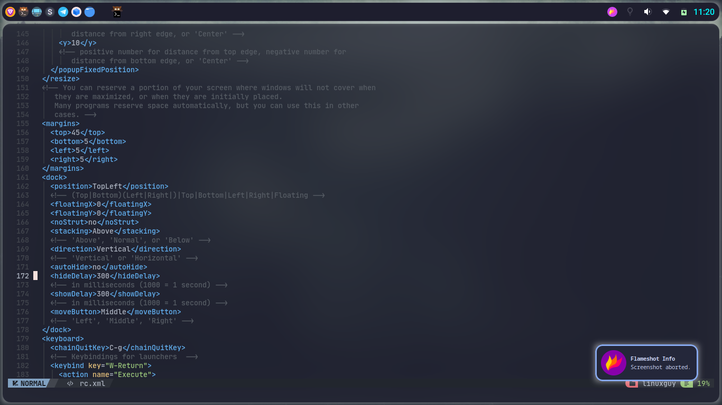Click the NORMAL mode indicator in statusline
This screenshot has width=722, height=405.
click(29, 383)
